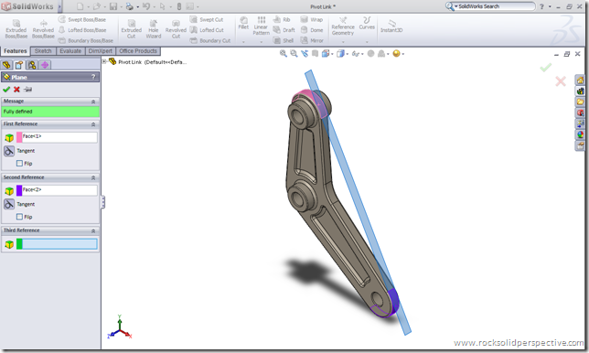This screenshot has height=353, width=589.
Task: Save the document using toolbar icon
Action: 113,6
